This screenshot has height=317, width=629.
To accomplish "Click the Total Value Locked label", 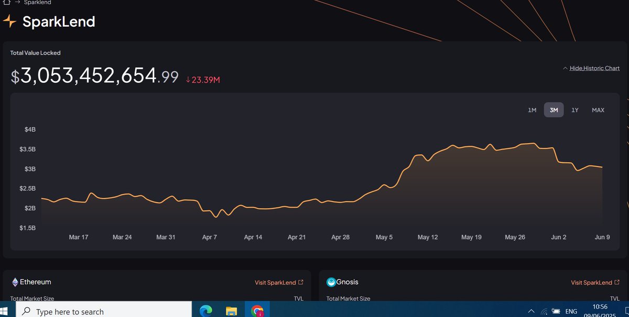I will [36, 53].
